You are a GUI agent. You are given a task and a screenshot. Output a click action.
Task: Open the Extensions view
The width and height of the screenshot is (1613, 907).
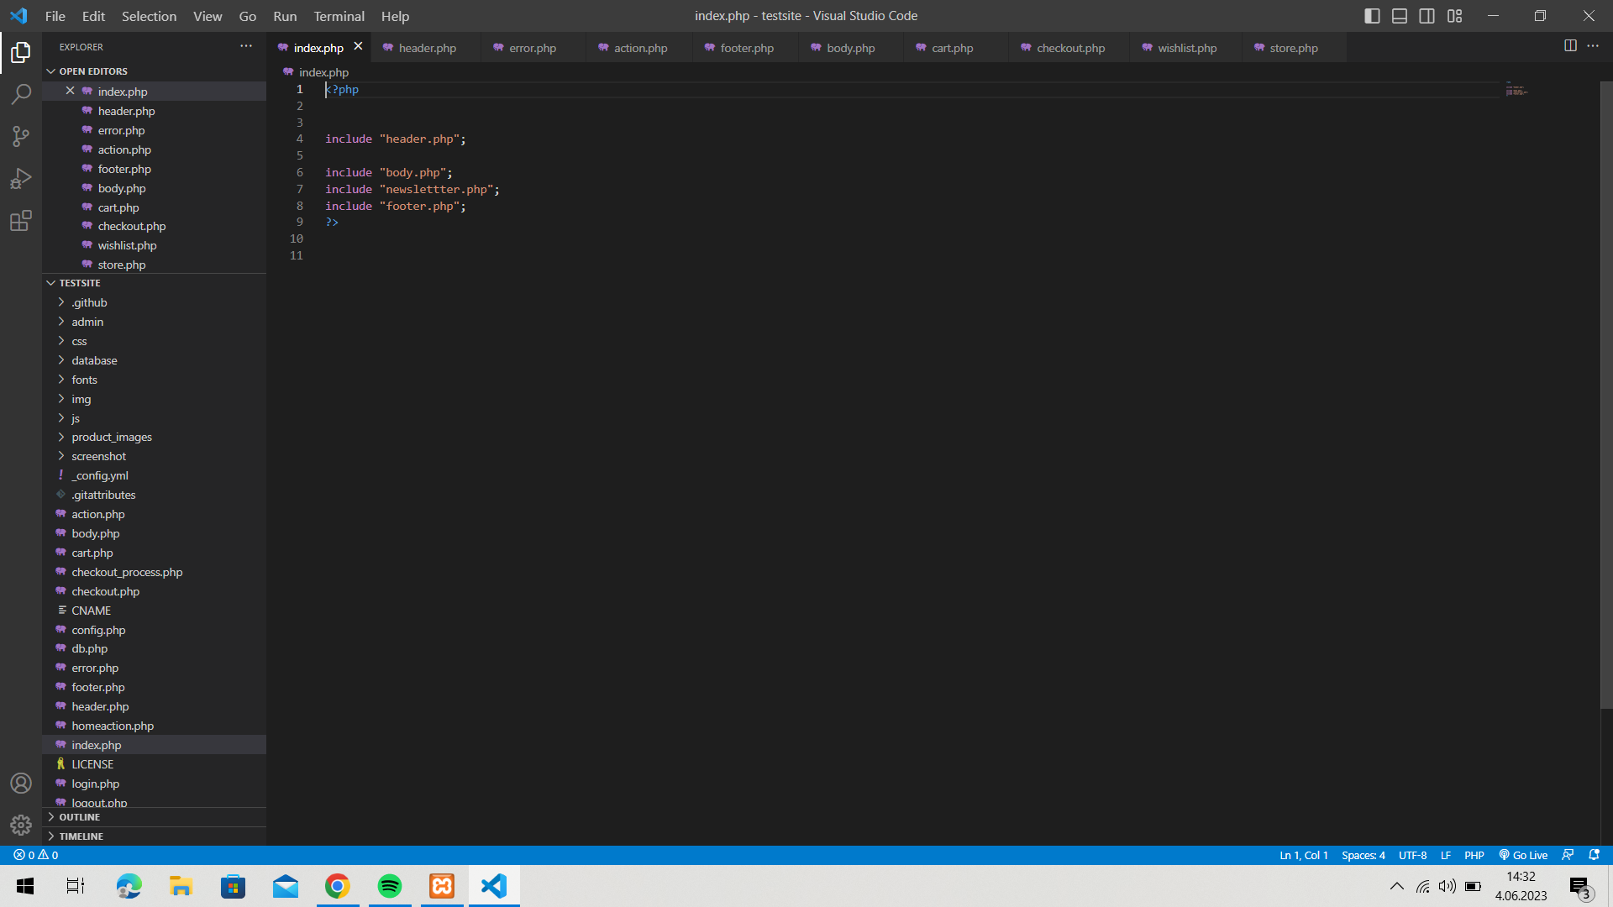[21, 221]
